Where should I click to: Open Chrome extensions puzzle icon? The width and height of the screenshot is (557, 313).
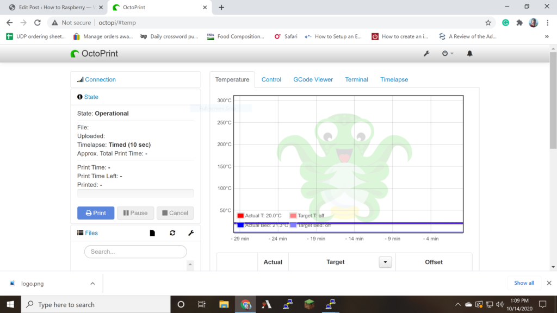pyautogui.click(x=519, y=23)
